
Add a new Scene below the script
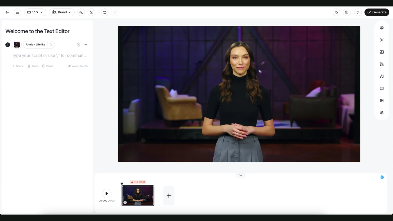click(x=18, y=66)
